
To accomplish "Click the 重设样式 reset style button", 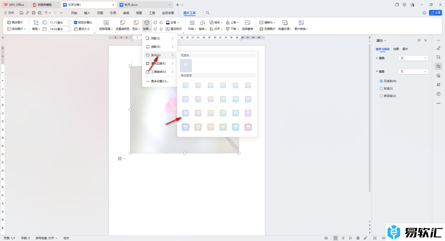I will (x=173, y=29).
